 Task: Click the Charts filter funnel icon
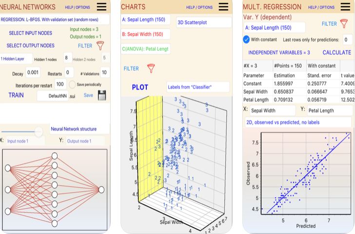(x=151, y=69)
